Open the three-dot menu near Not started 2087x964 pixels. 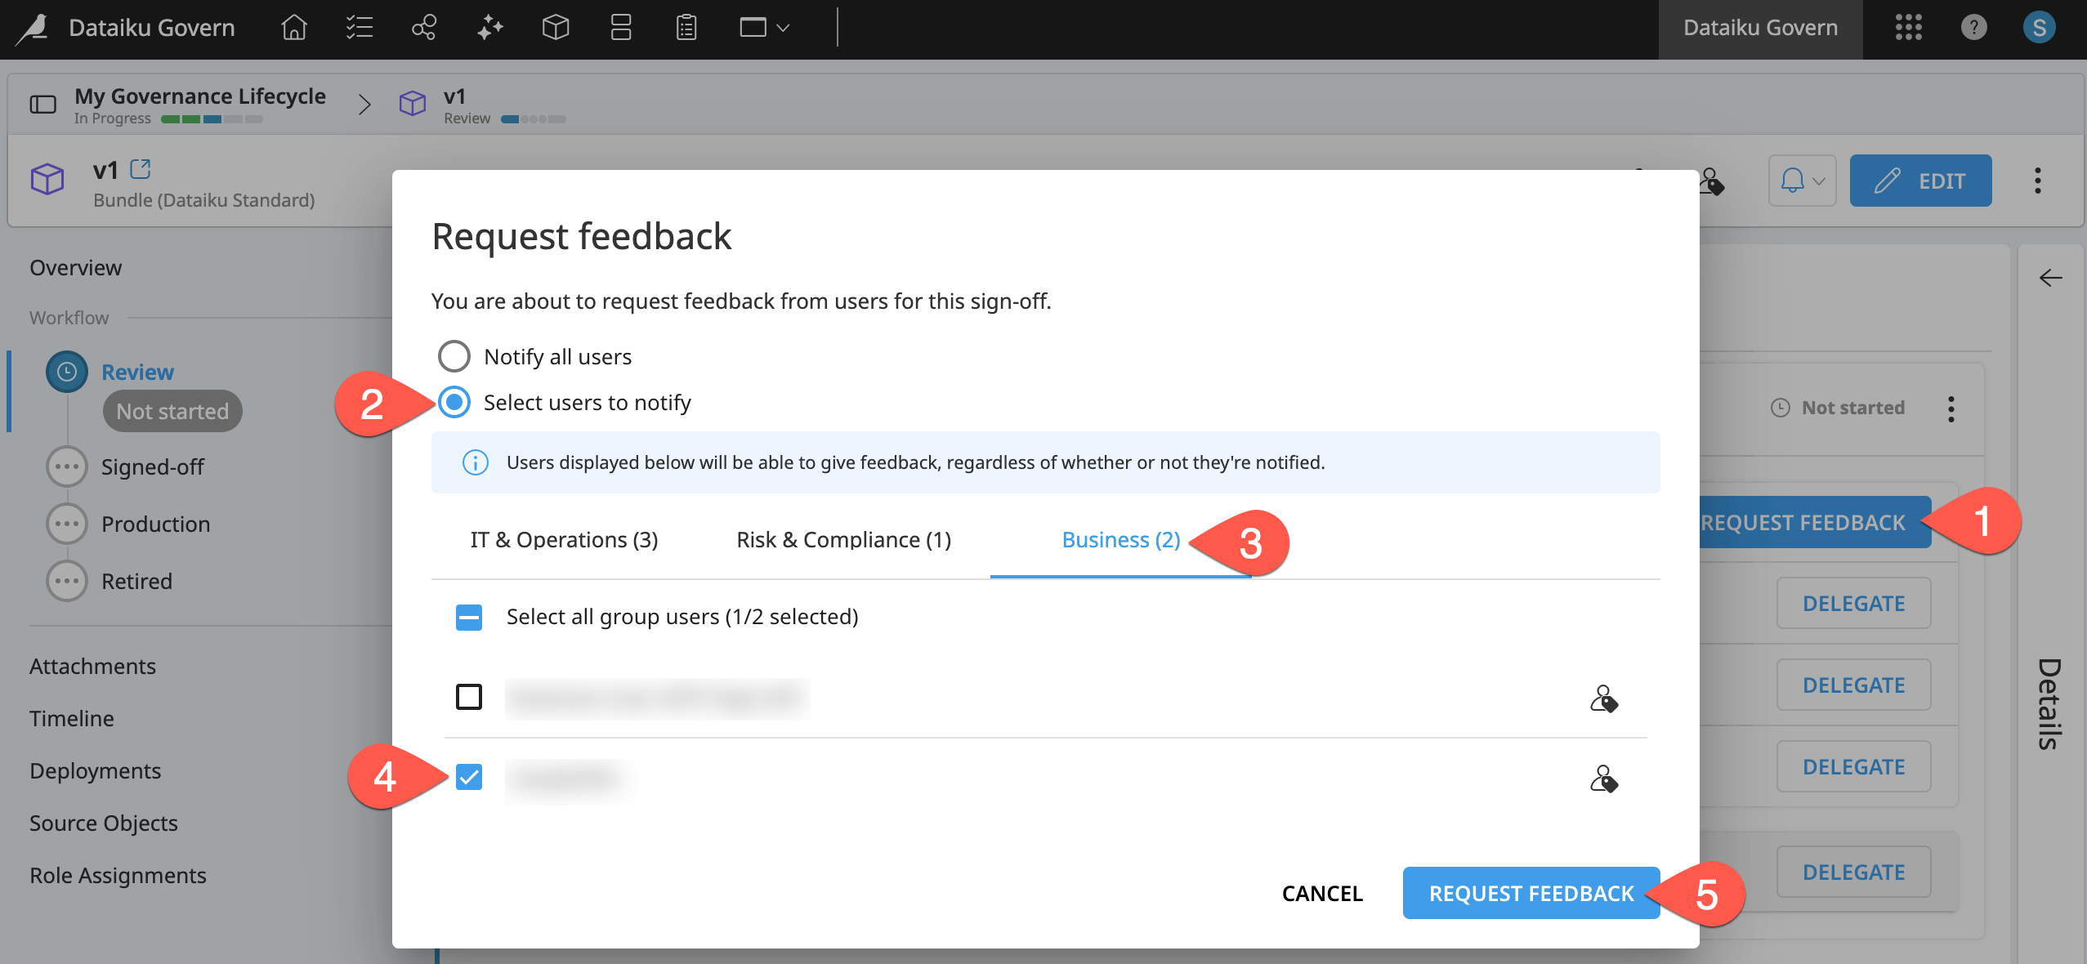(x=1952, y=408)
